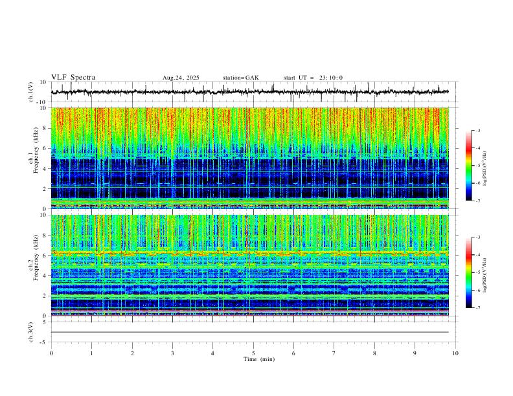Click the '-3' value on ch.1 color bar

tap(478, 130)
